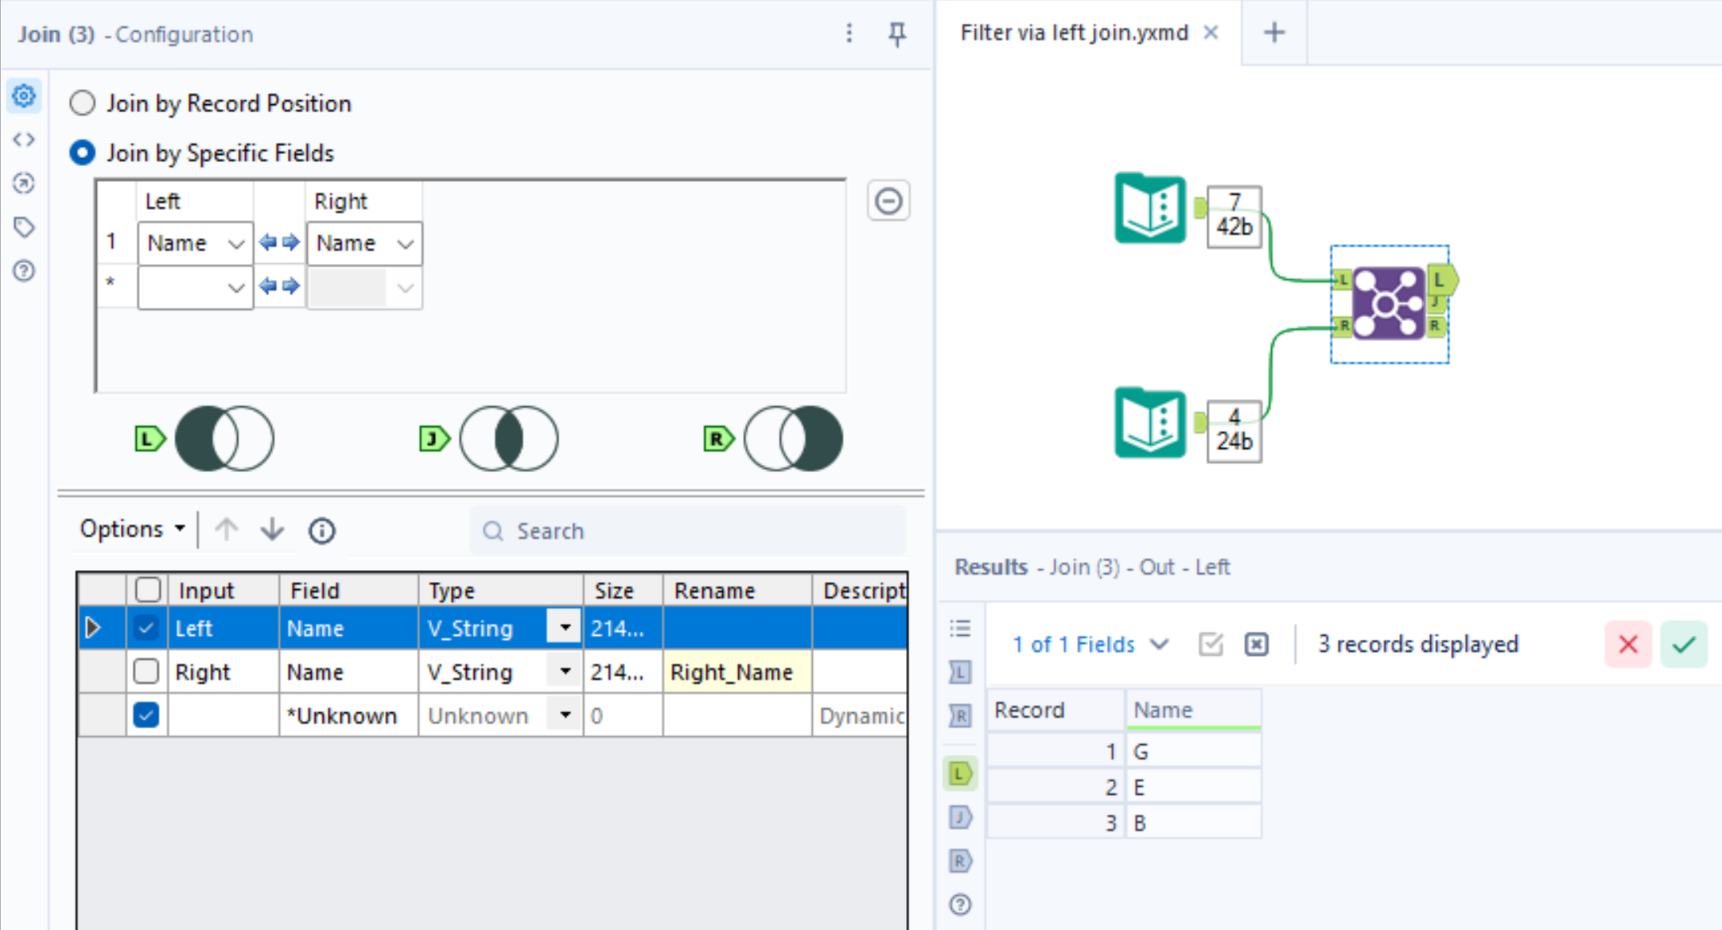The width and height of the screenshot is (1722, 930).
Task: Open the Options dropdown menu
Action: coord(132,529)
